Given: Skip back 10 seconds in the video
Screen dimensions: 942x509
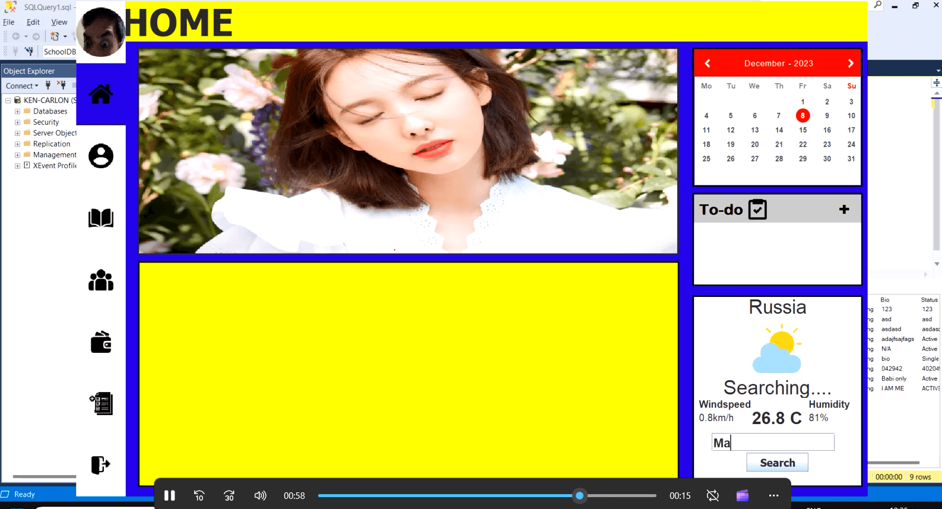Looking at the screenshot, I should click(x=199, y=495).
